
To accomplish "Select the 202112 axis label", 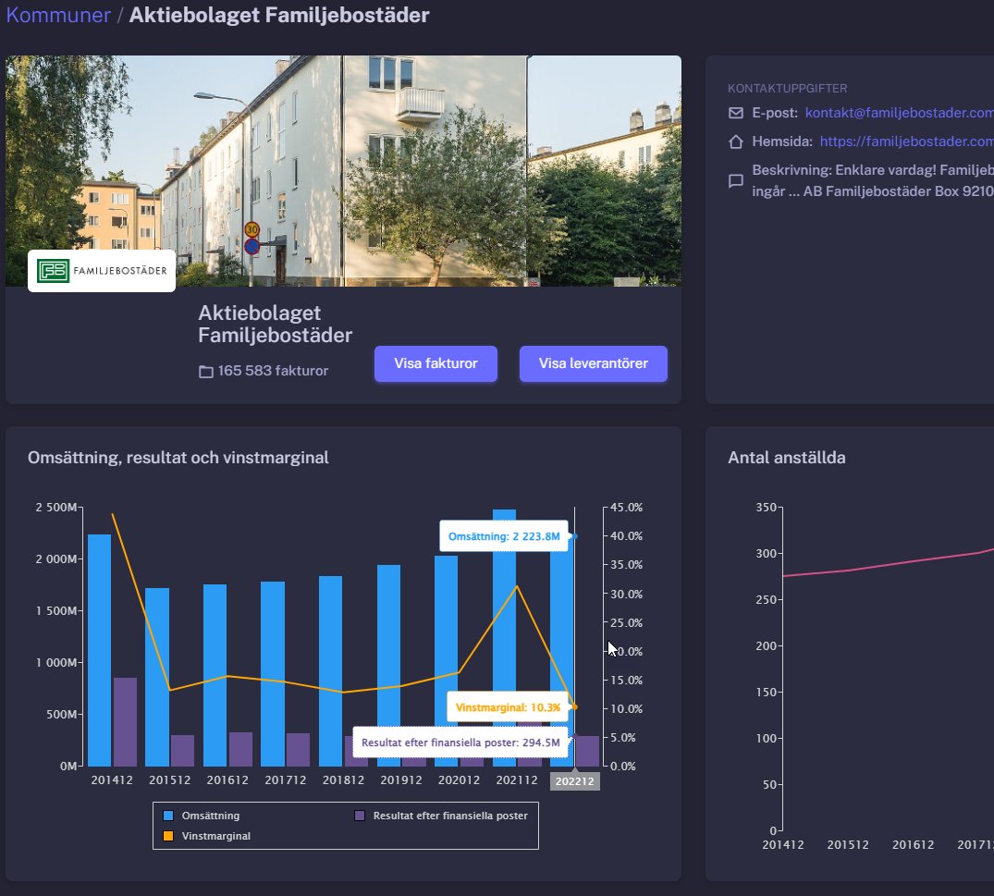I will (x=517, y=780).
